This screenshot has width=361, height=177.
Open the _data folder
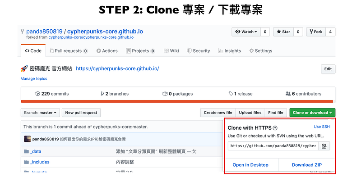[x=36, y=151]
